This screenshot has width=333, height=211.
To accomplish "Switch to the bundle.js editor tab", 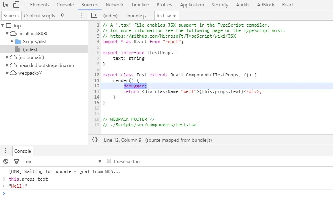I will pyautogui.click(x=137, y=16).
